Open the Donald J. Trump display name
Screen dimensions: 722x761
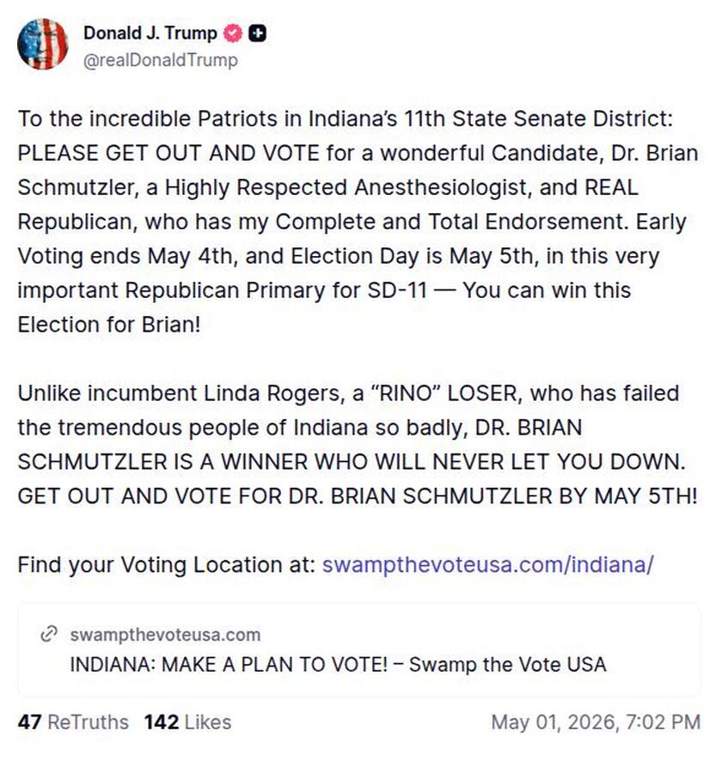pos(150,33)
